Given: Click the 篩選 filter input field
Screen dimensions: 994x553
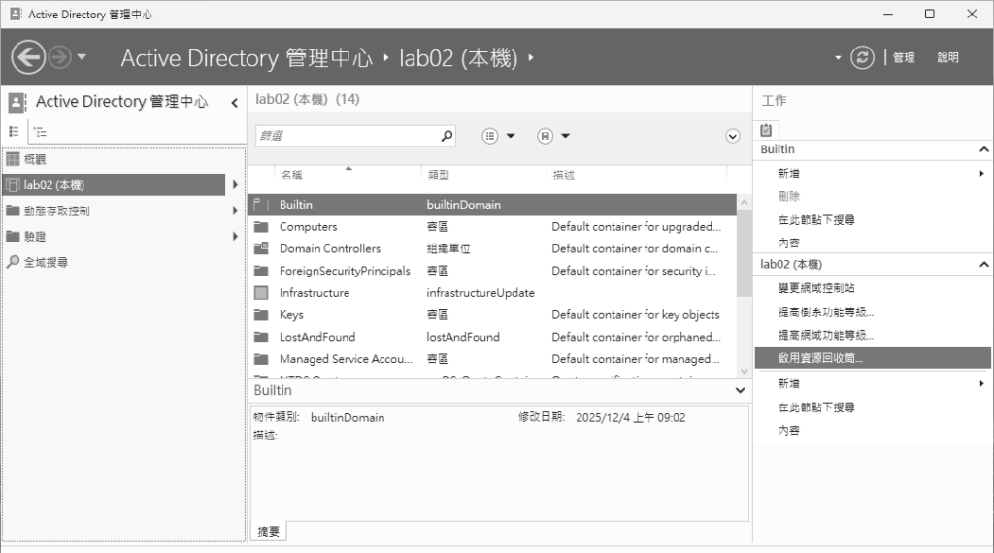Looking at the screenshot, I should point(347,136).
